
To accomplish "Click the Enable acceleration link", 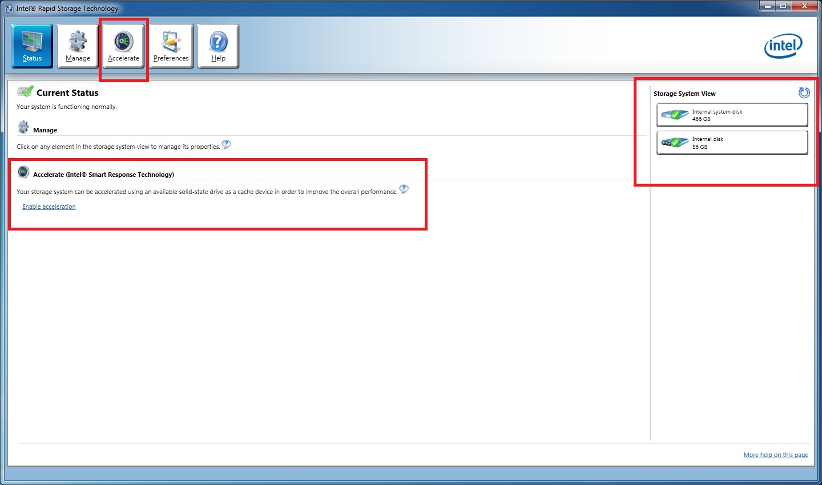I will coord(49,207).
